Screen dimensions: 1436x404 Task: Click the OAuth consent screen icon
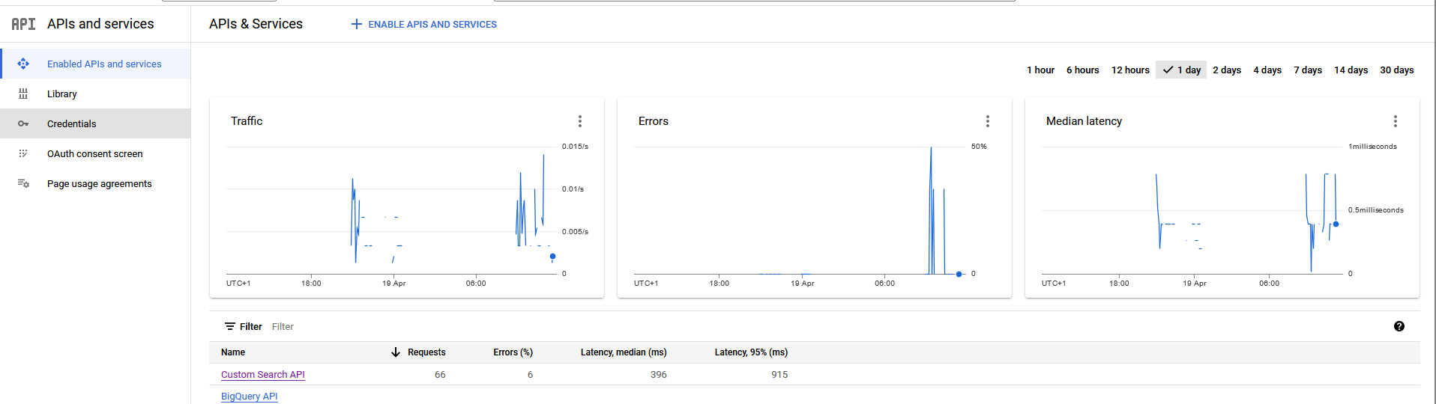[x=23, y=153]
